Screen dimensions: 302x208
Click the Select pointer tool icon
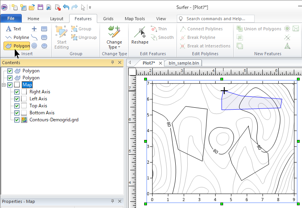coord(83,7)
